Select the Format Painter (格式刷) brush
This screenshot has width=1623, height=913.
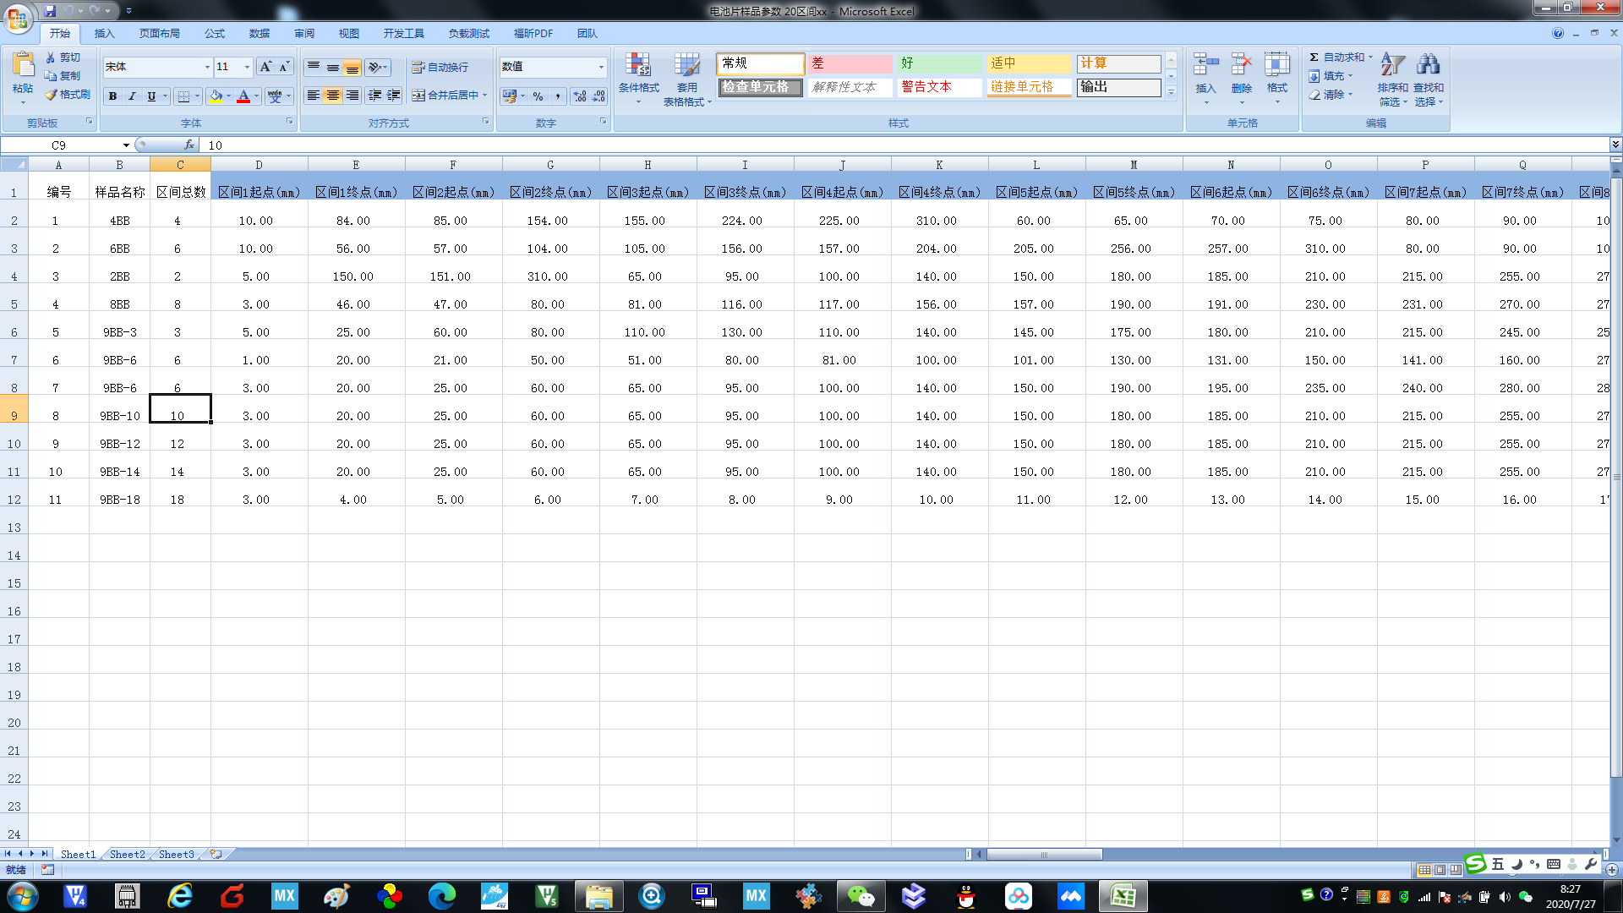[x=52, y=95]
